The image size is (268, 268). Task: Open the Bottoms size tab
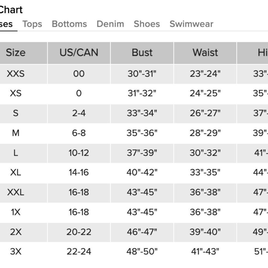point(69,24)
